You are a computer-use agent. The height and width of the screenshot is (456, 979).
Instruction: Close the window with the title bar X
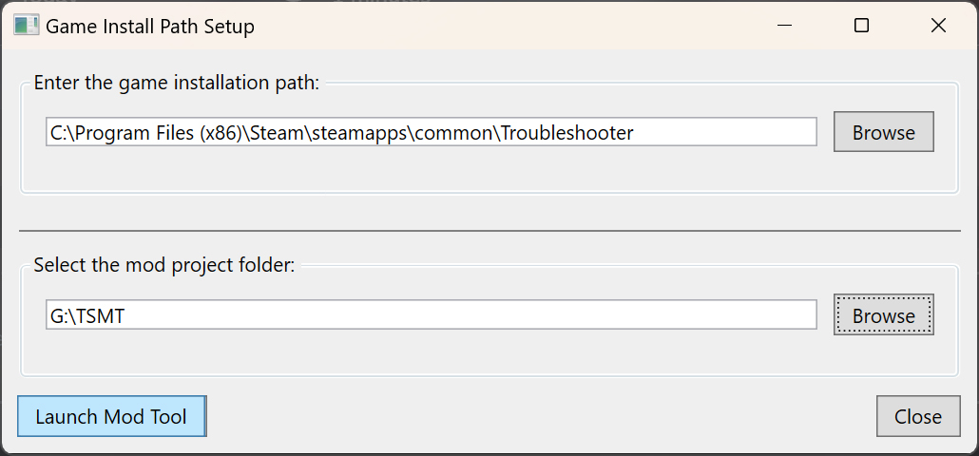tap(938, 26)
